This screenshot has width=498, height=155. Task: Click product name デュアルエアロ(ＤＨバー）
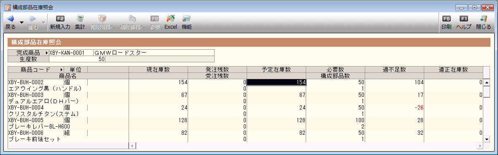point(43,101)
